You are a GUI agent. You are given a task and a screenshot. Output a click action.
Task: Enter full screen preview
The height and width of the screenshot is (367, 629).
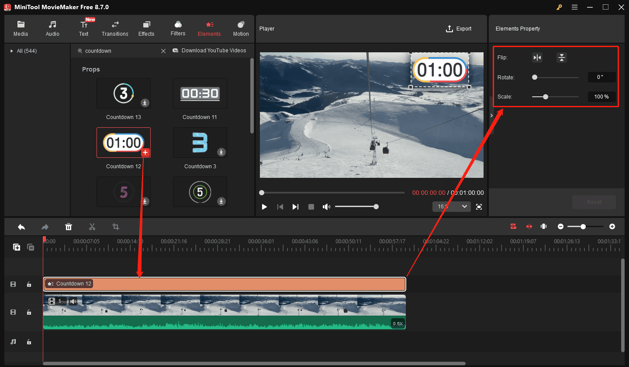tap(479, 207)
